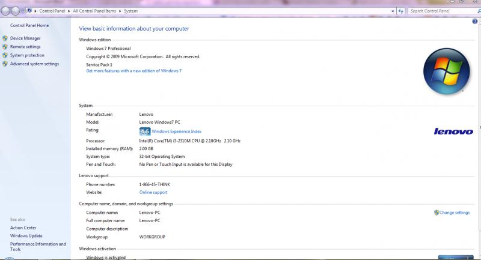481x260 pixels.
Task: Expand arrow after All Control Panel Items
Action: pyautogui.click(x=120, y=11)
